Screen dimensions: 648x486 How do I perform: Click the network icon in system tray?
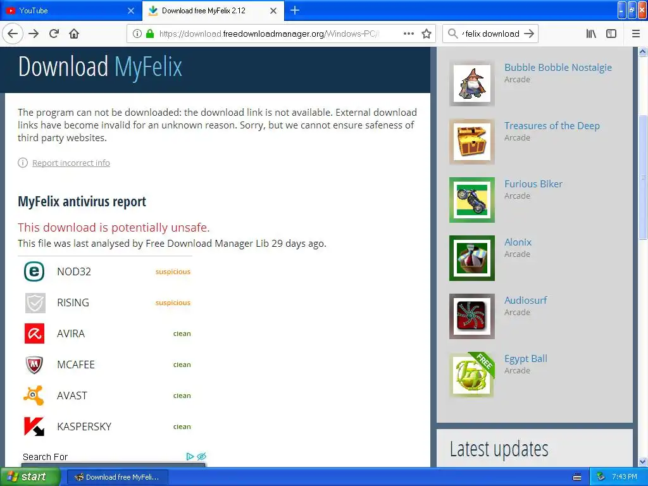[x=601, y=477]
